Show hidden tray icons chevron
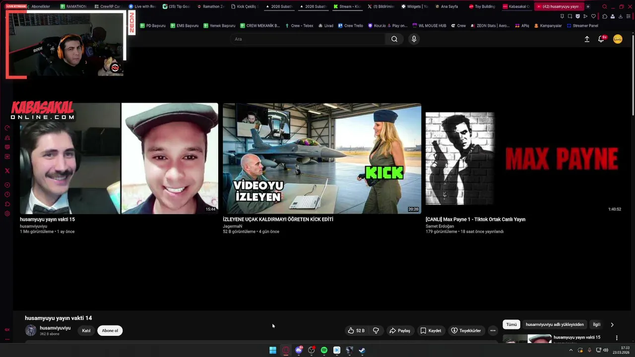 [571, 350]
